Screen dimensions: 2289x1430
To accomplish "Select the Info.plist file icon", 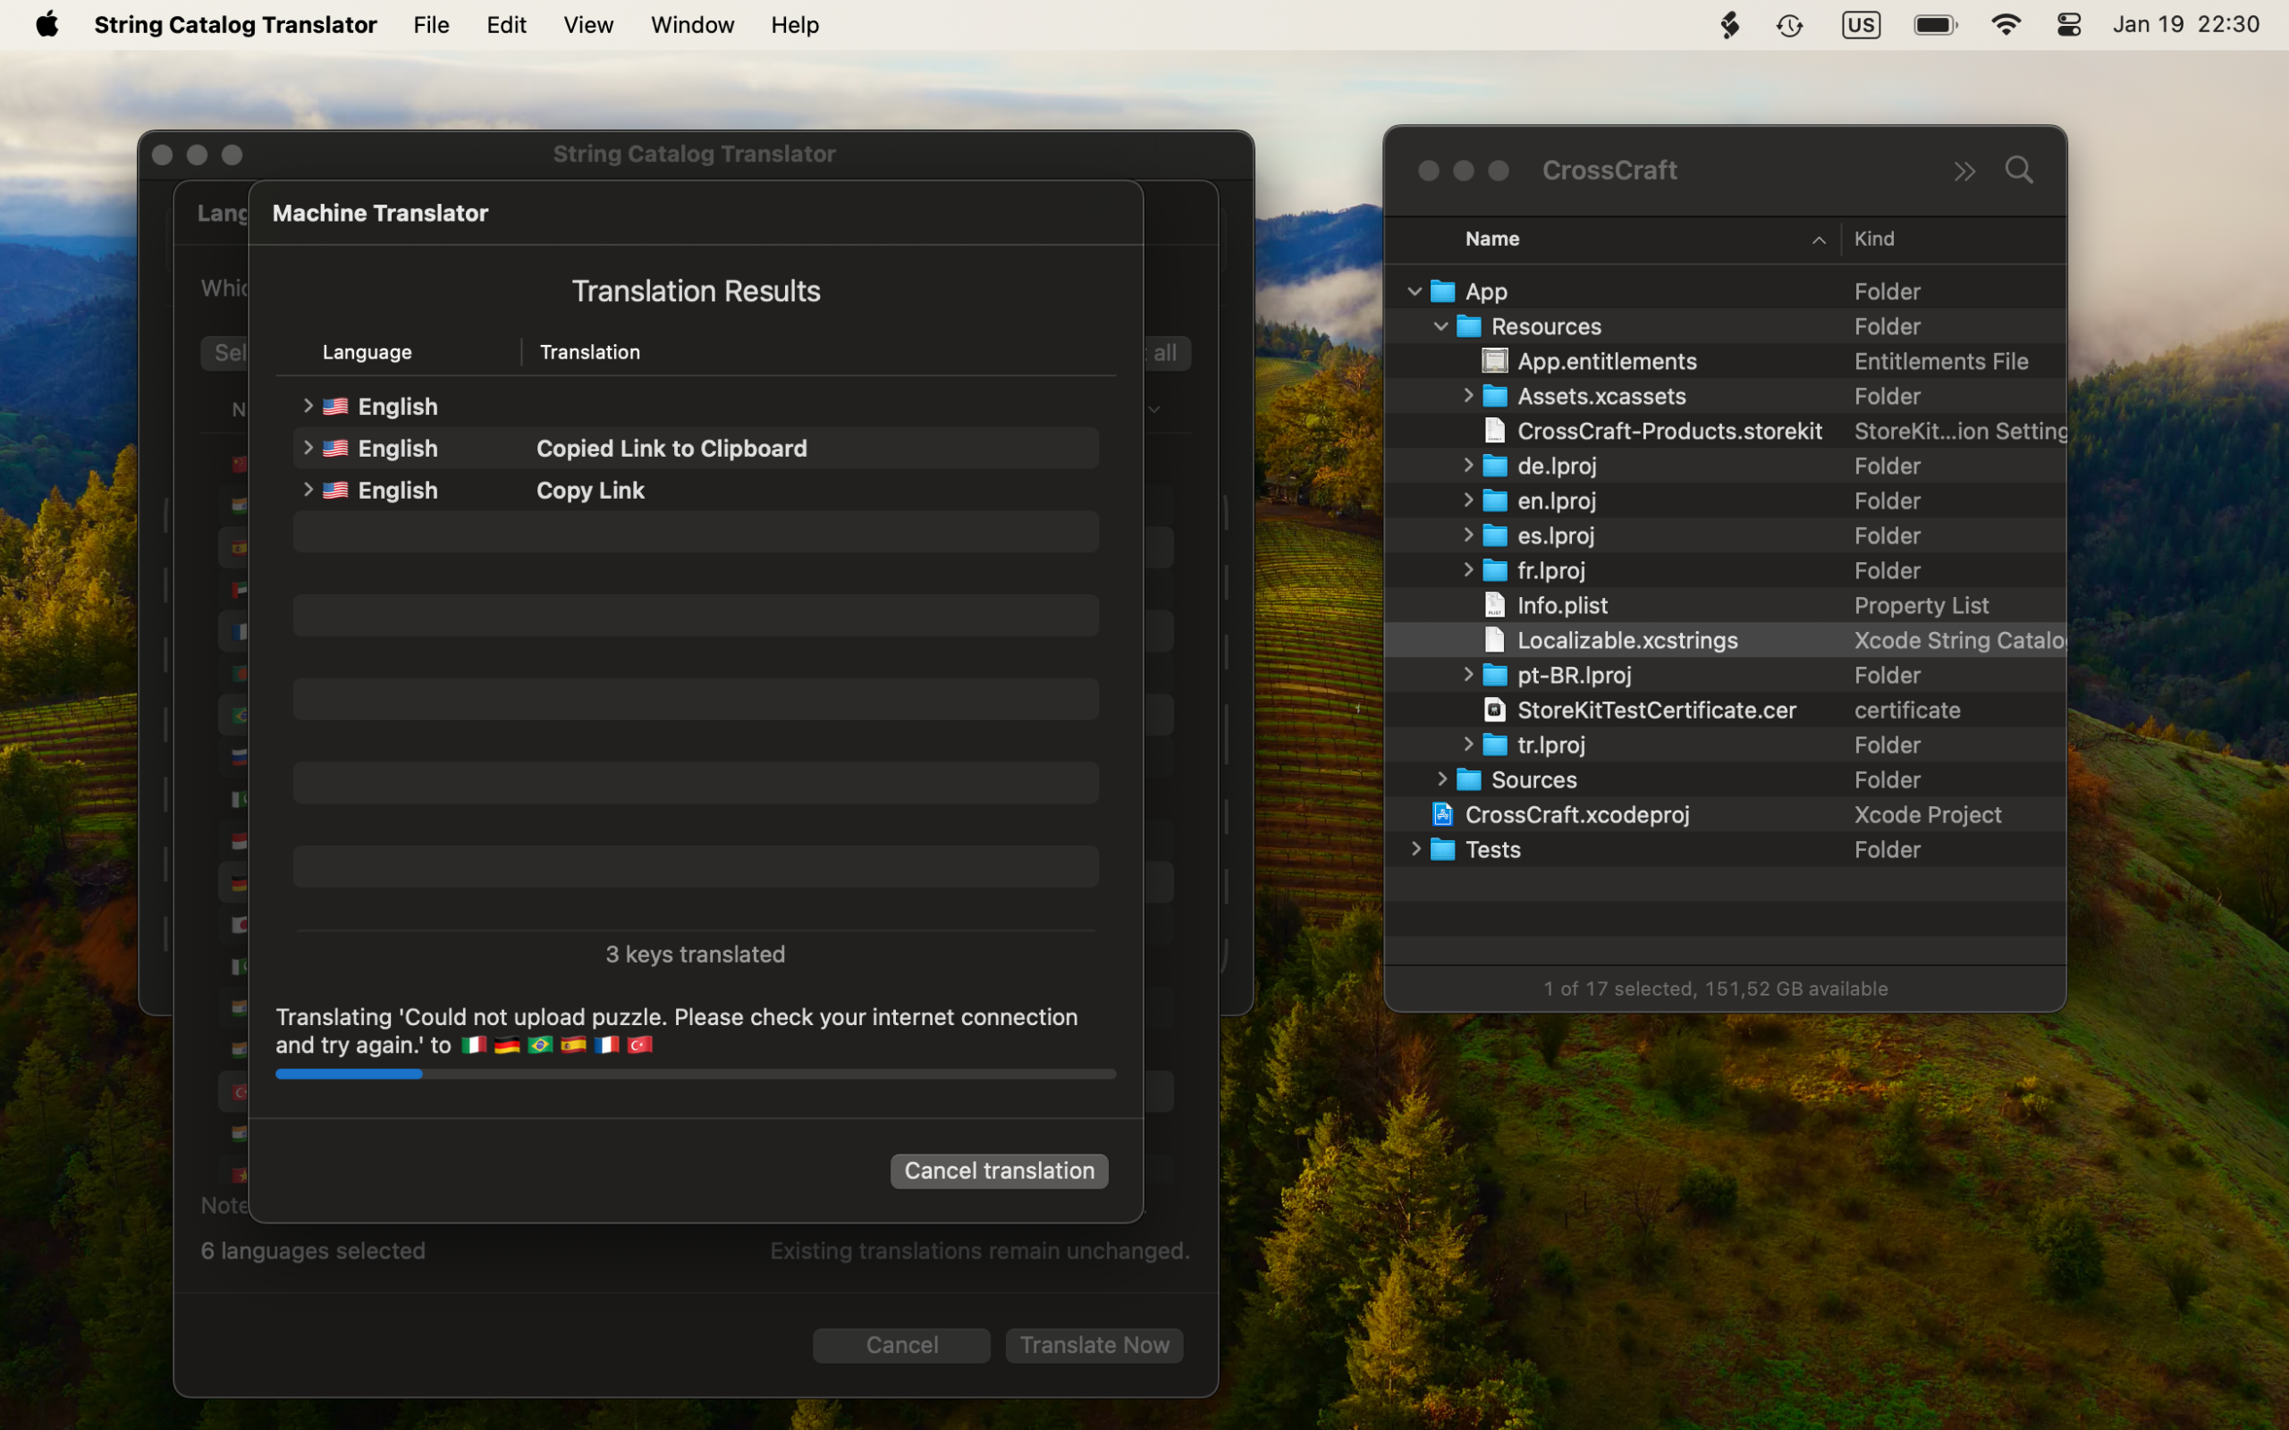I will click(1494, 605).
